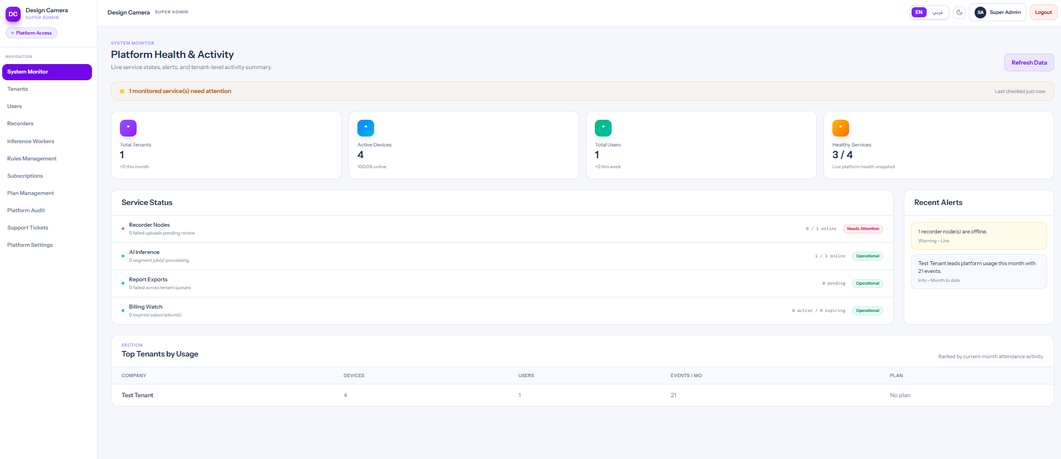Click Refresh Data button

(x=1029, y=63)
